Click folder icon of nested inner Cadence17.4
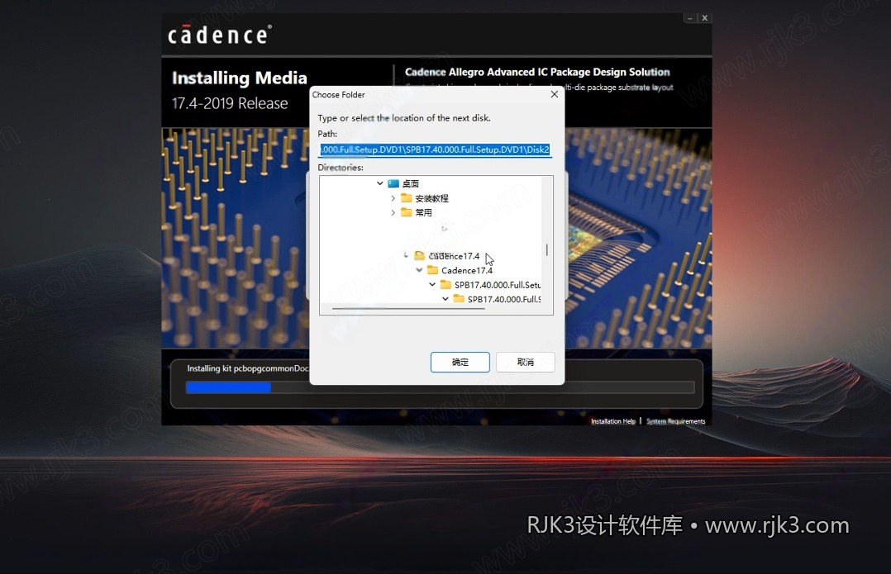 (433, 270)
